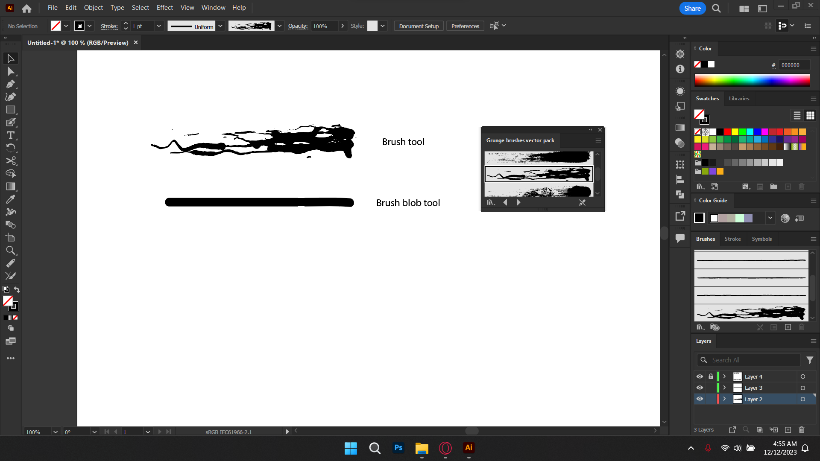Click delete layer trash icon

tap(801, 430)
